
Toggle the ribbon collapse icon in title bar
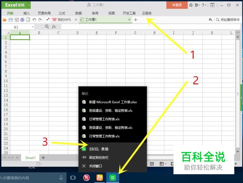coord(212,5)
